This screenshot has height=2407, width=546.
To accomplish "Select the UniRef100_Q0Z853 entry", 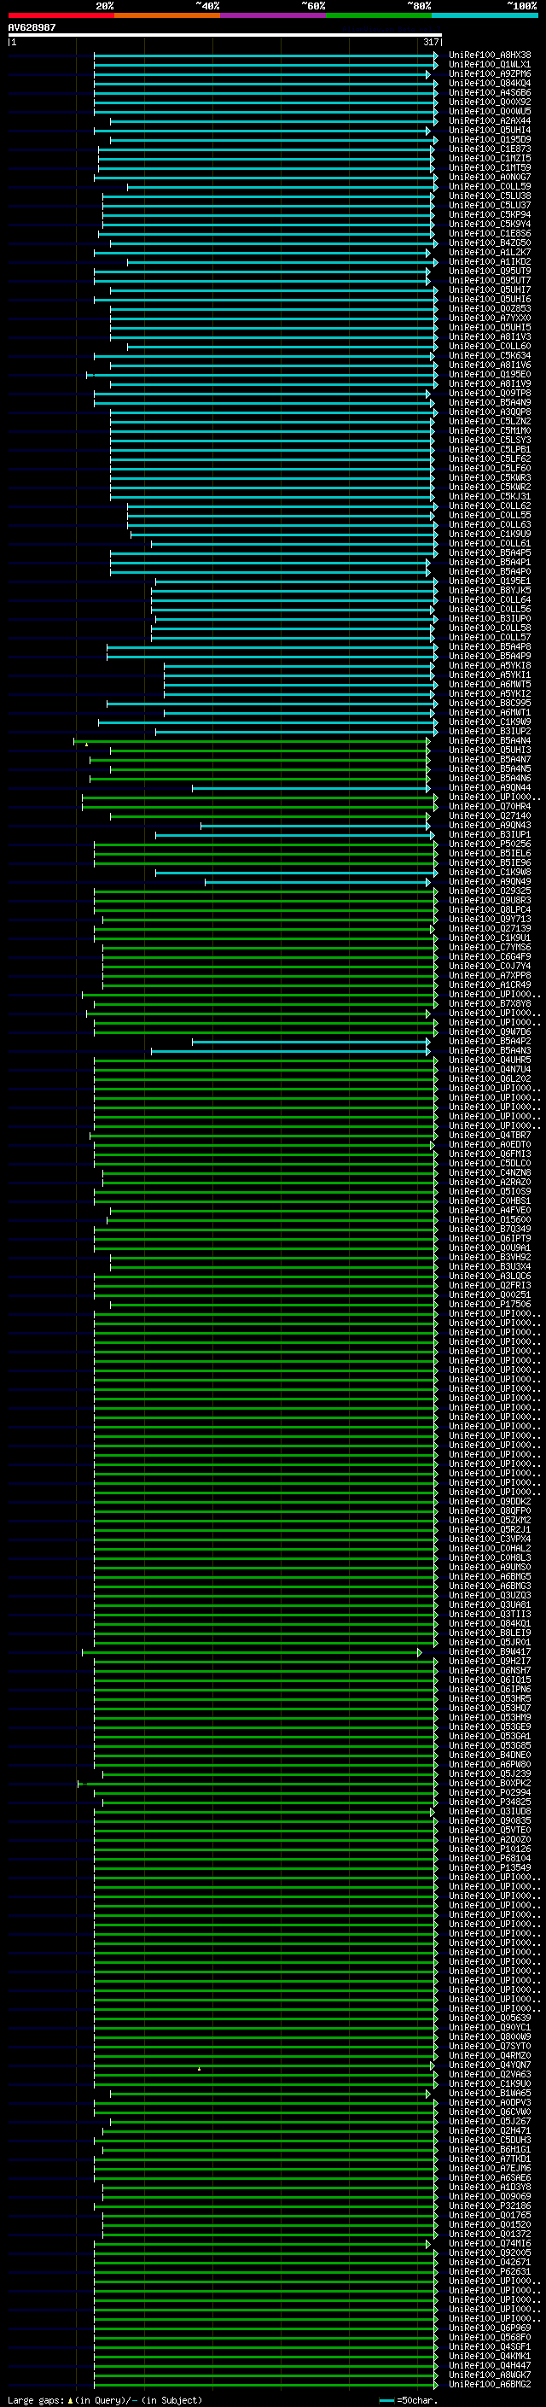I will (490, 309).
